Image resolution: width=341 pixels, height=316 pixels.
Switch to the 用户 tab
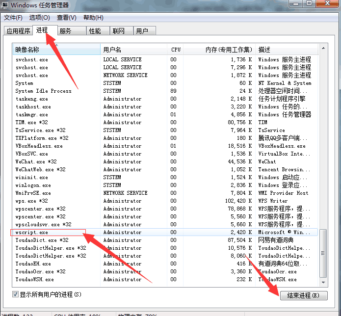point(142,31)
